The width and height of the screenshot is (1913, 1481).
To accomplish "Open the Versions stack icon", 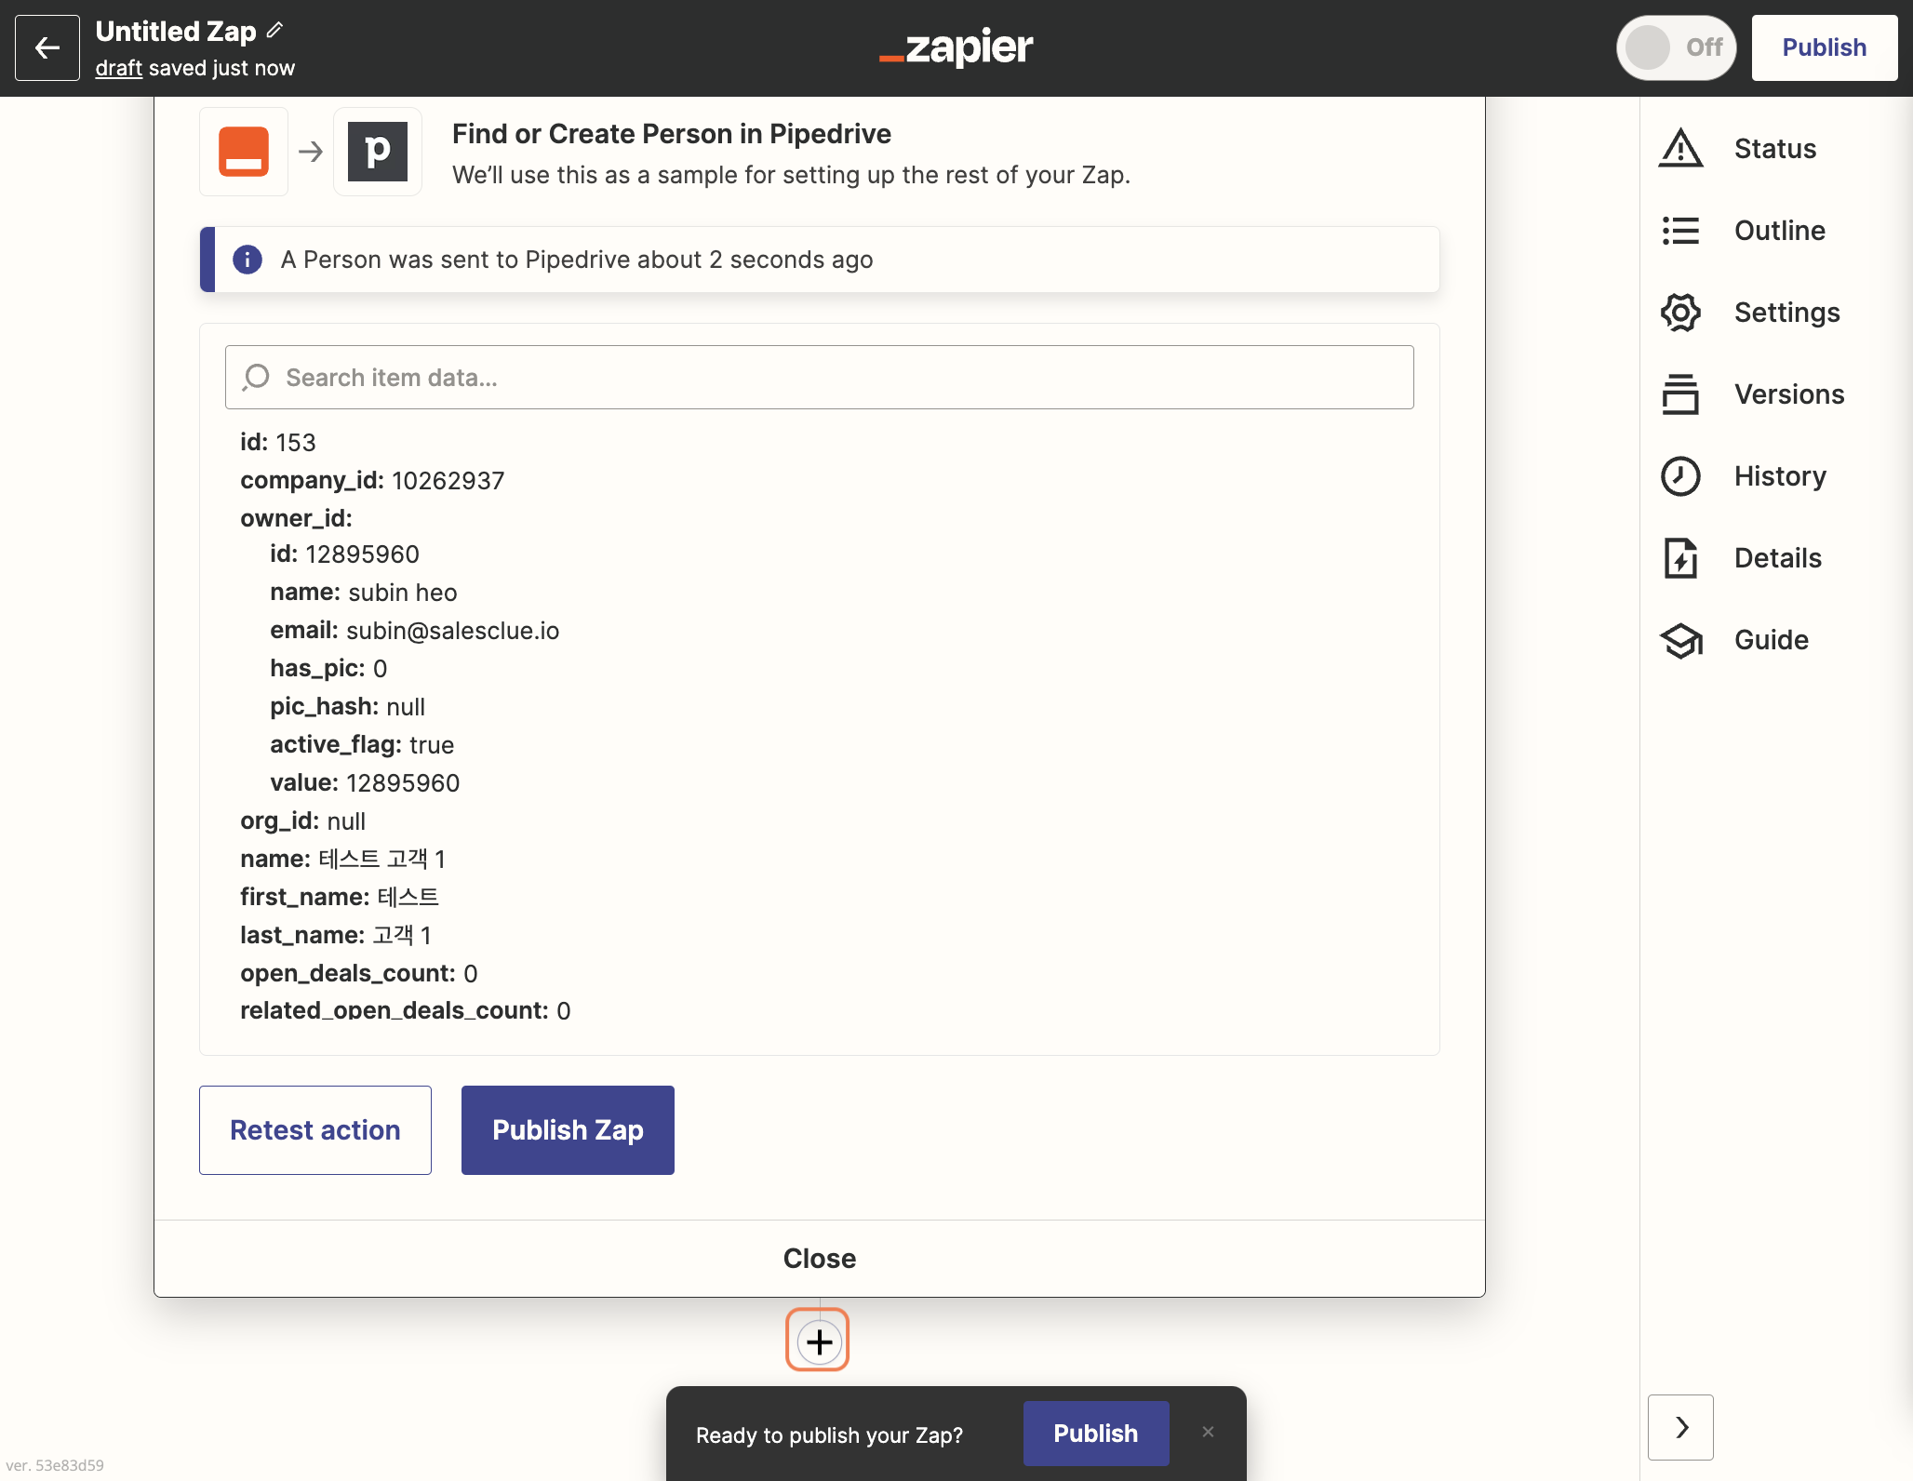I will click(x=1680, y=394).
